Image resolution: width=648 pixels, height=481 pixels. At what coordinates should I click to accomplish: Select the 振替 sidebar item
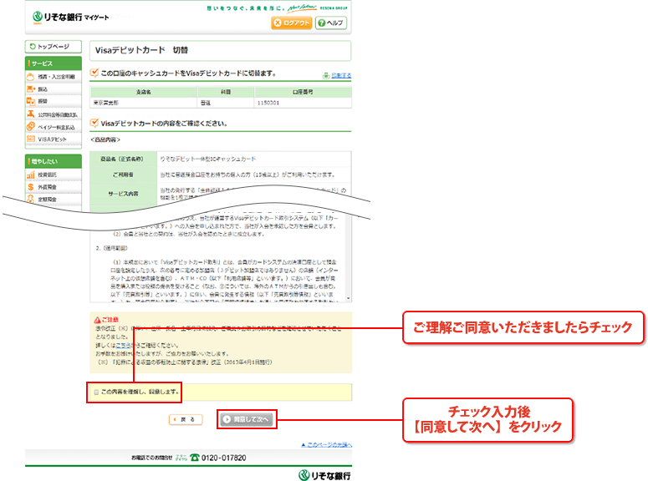[54, 101]
